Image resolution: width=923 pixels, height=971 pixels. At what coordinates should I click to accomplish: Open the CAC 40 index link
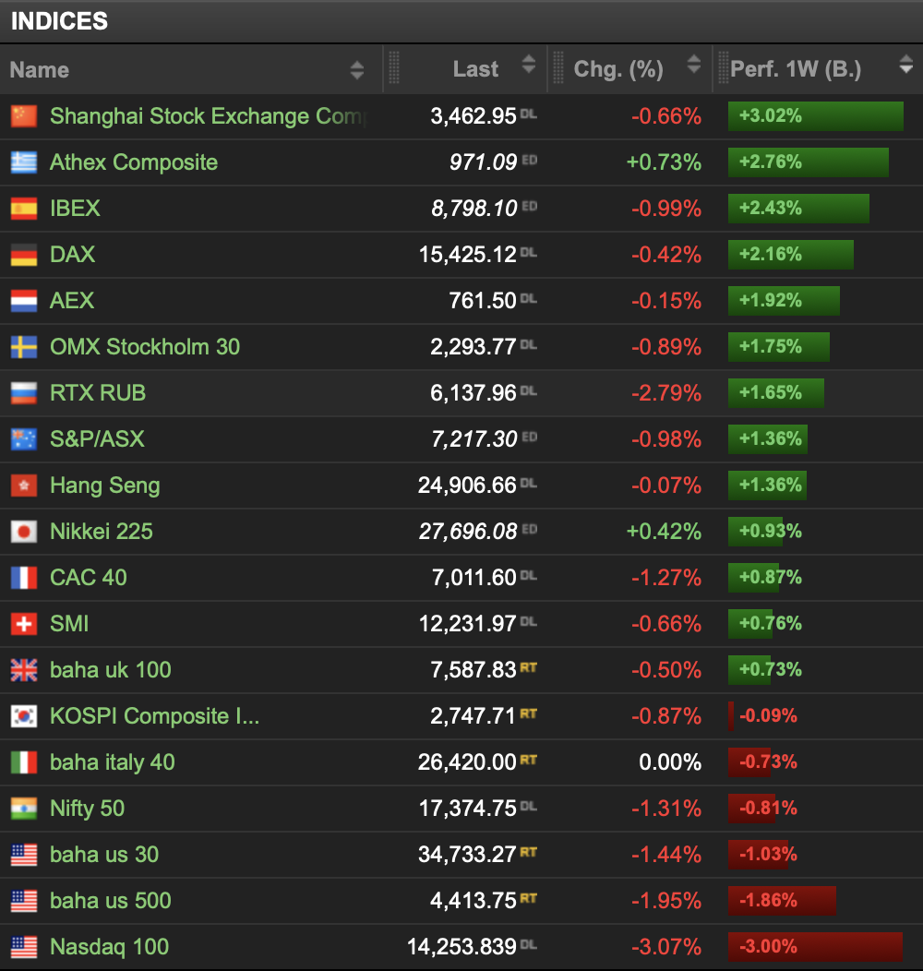(x=88, y=577)
